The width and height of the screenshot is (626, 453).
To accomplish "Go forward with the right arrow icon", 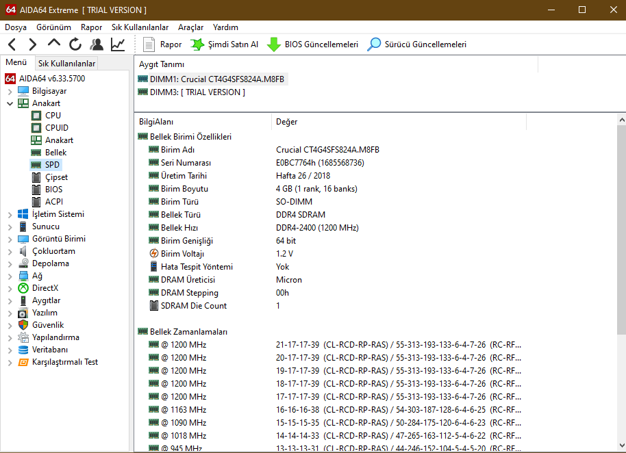I will [33, 44].
